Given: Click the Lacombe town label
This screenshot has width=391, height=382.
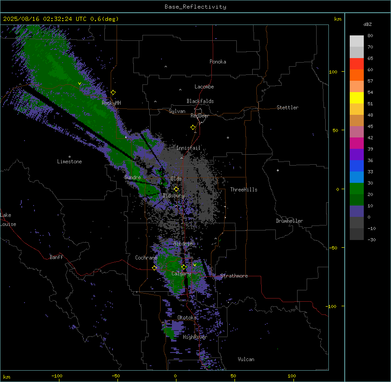Looking at the screenshot, I should point(204,87).
